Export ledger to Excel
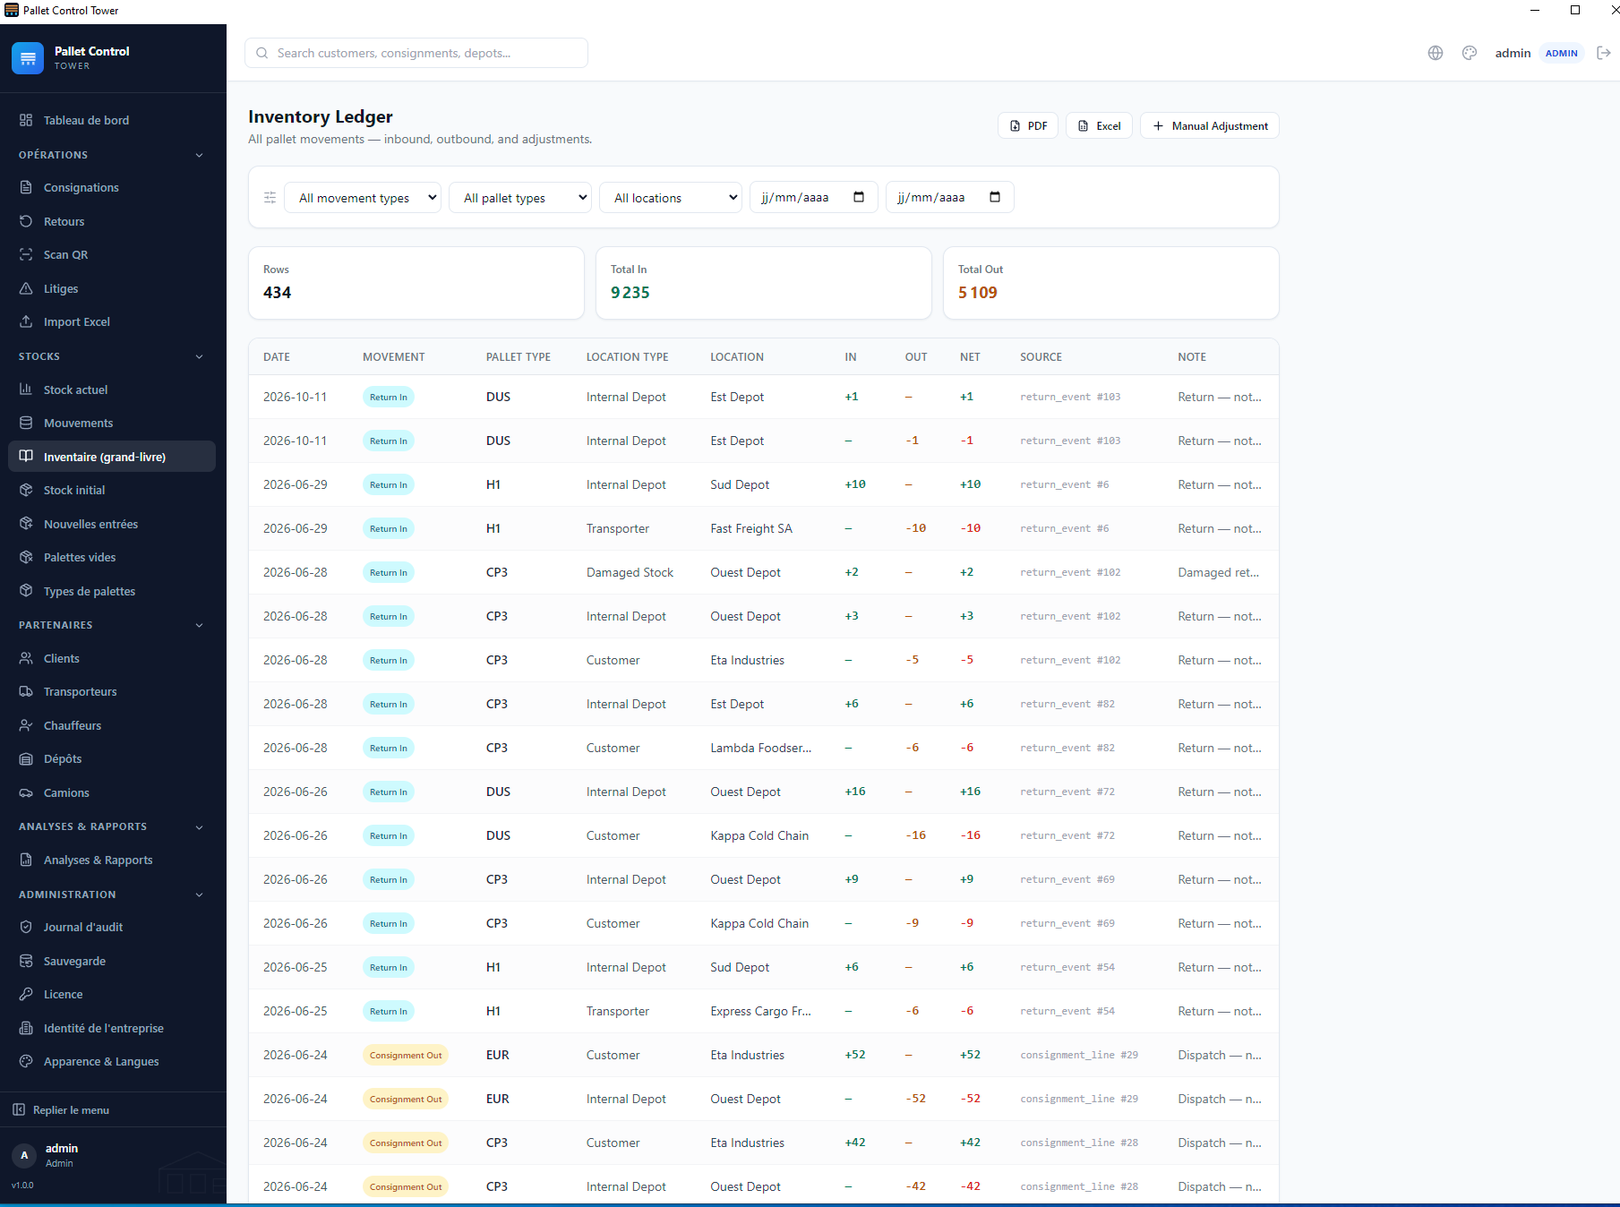1620x1207 pixels. (x=1099, y=126)
